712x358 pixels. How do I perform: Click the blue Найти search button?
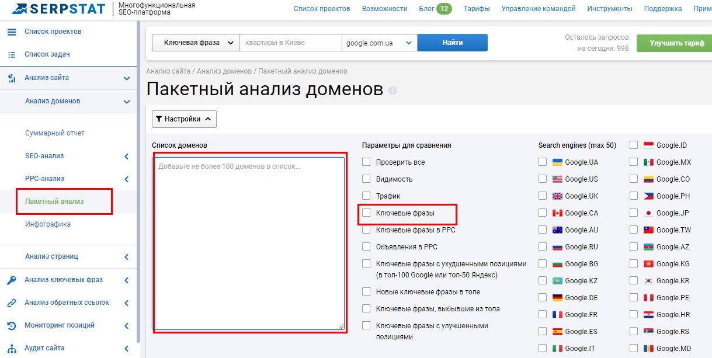tap(453, 43)
